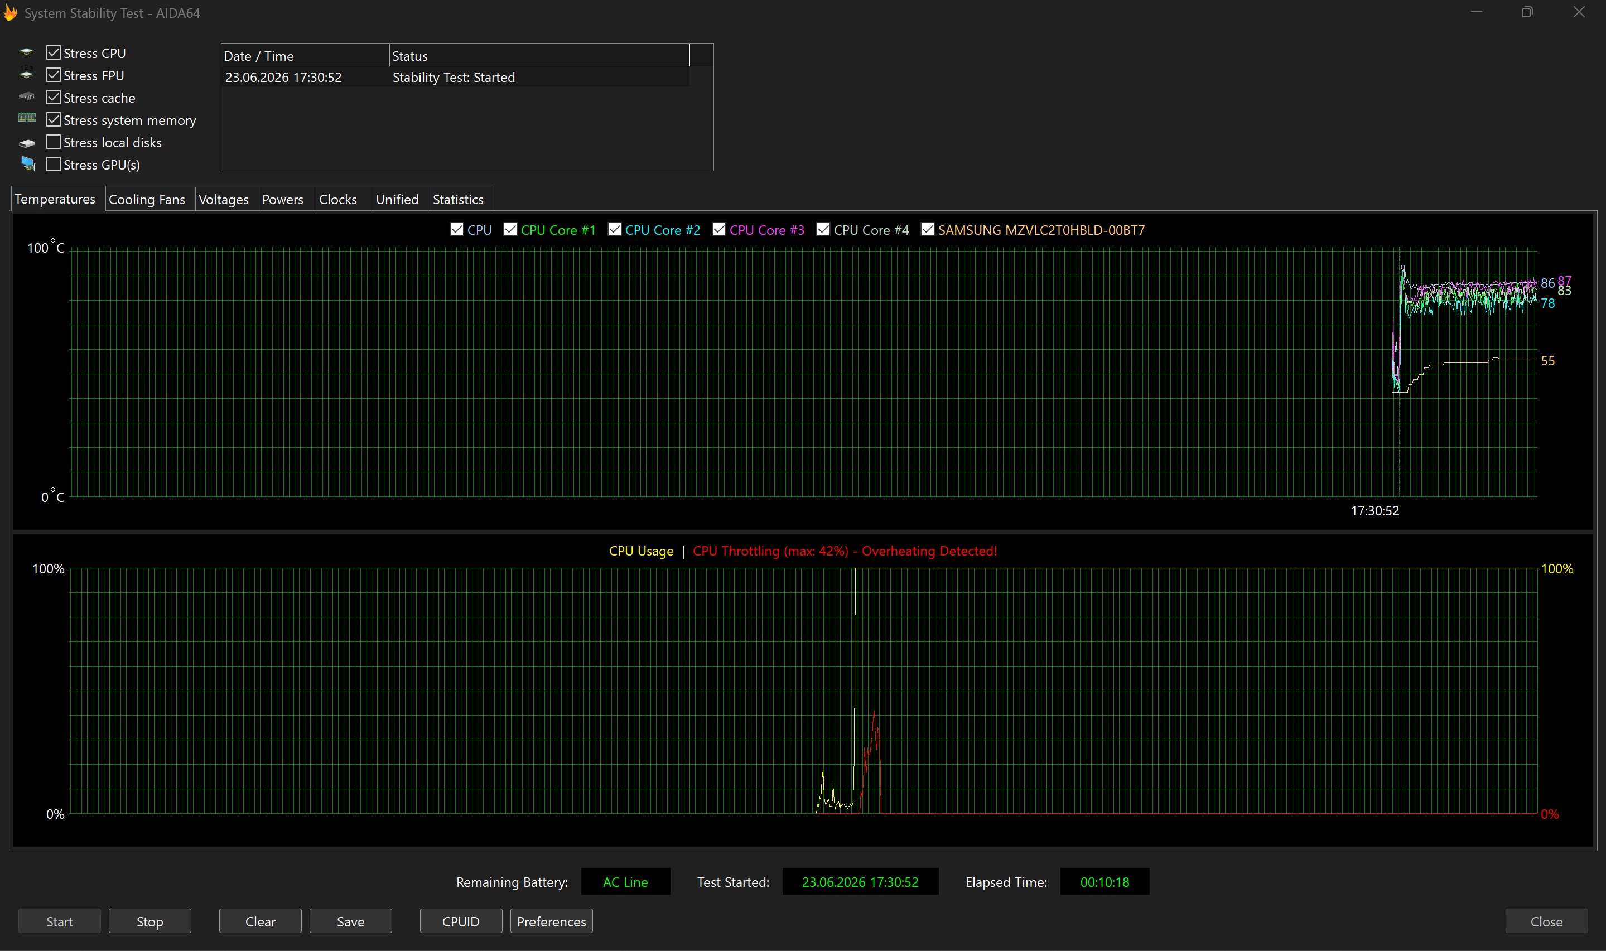This screenshot has width=1606, height=951.
Task: Open the Statistics tab
Action: [x=458, y=199]
